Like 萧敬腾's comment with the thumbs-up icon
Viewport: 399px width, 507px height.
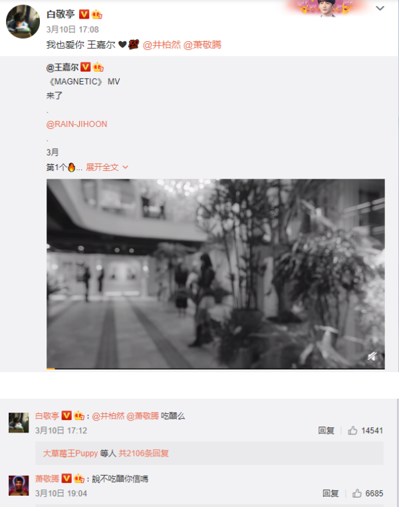357,494
